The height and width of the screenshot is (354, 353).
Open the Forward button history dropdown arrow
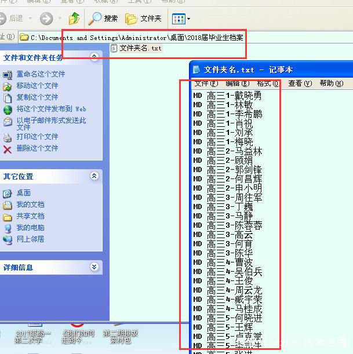60,18
